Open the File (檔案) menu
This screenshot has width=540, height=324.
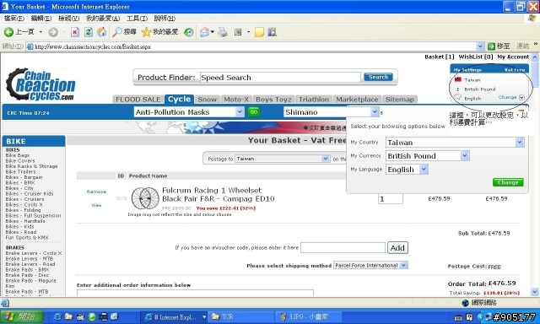pos(14,19)
